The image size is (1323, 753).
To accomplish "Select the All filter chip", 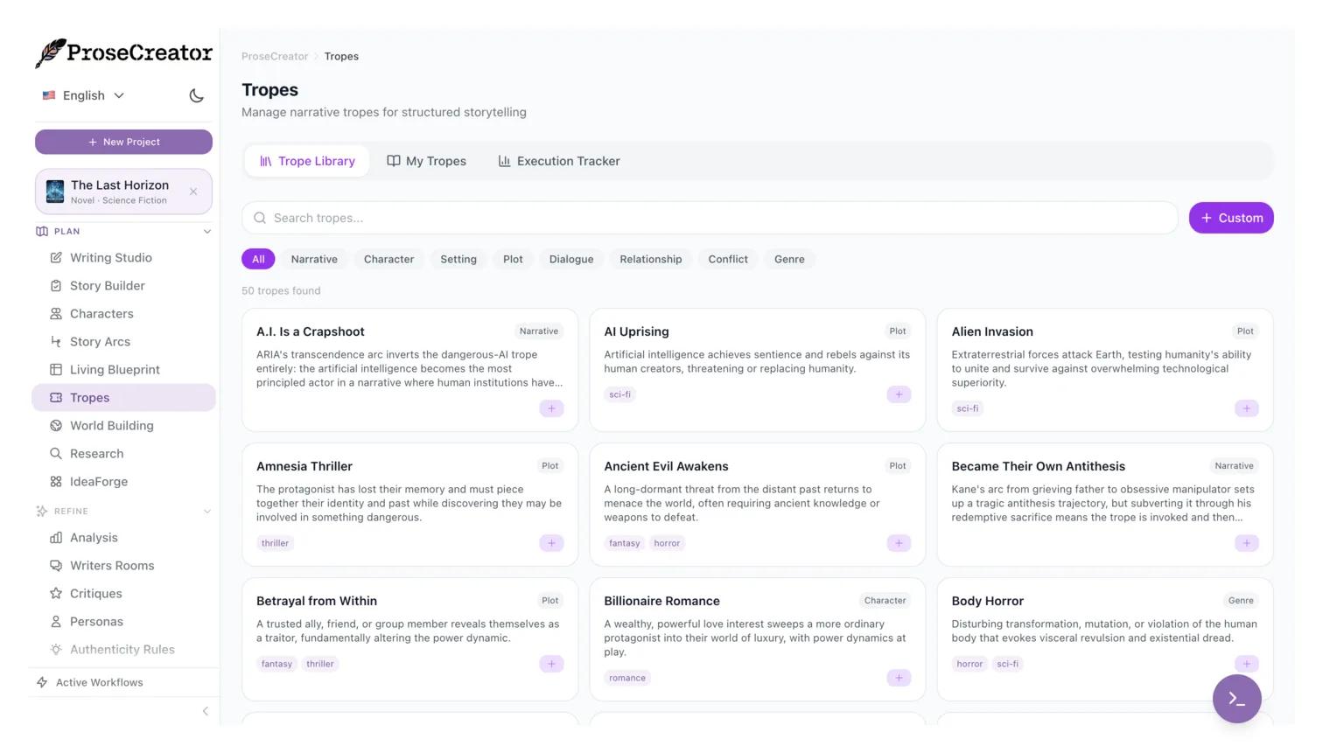I will click(x=258, y=259).
